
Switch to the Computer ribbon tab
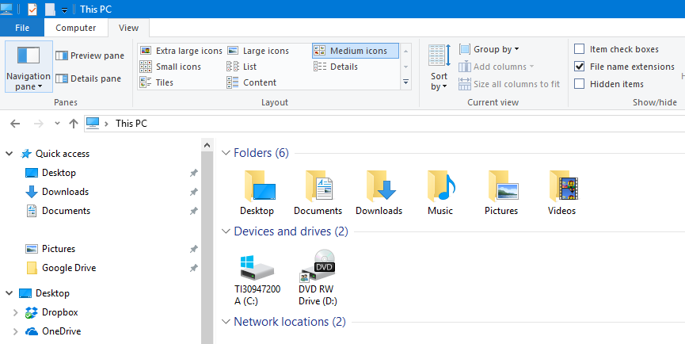coord(76,28)
